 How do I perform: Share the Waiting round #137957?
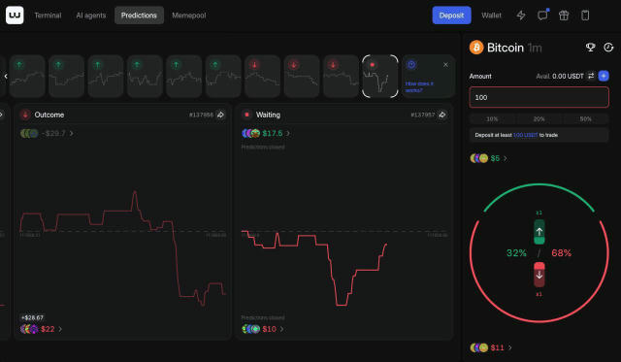tap(442, 115)
